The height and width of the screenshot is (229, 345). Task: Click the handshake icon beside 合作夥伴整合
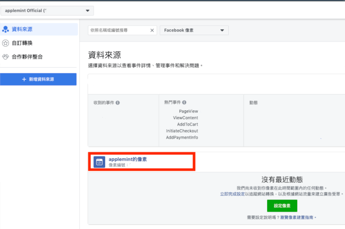click(x=5, y=57)
